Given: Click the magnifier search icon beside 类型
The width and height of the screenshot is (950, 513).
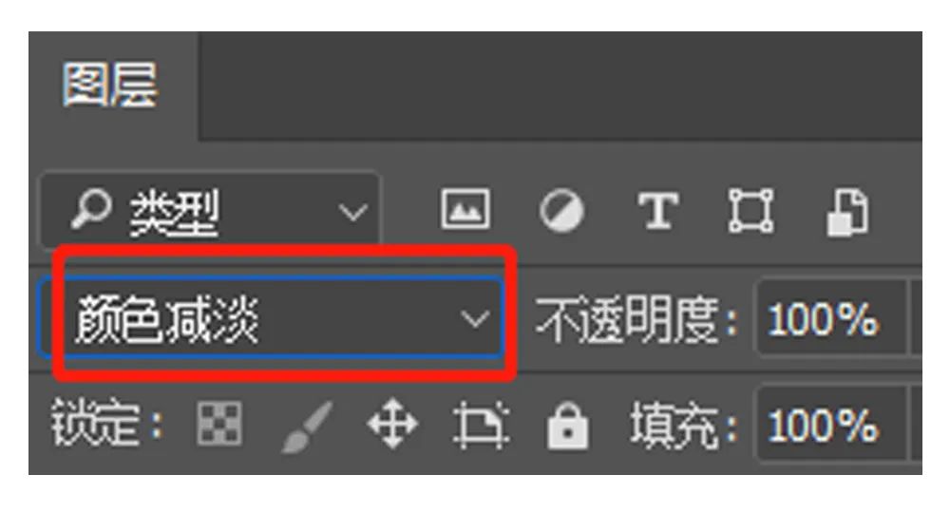Looking at the screenshot, I should (89, 208).
